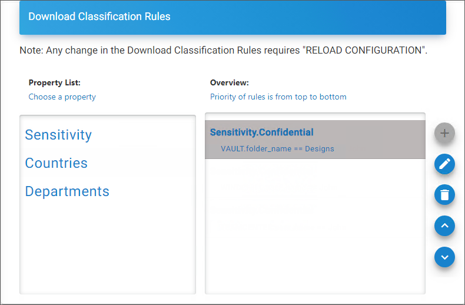
Task: Select the Sensitivity.Confidential rule title
Action: coord(261,132)
